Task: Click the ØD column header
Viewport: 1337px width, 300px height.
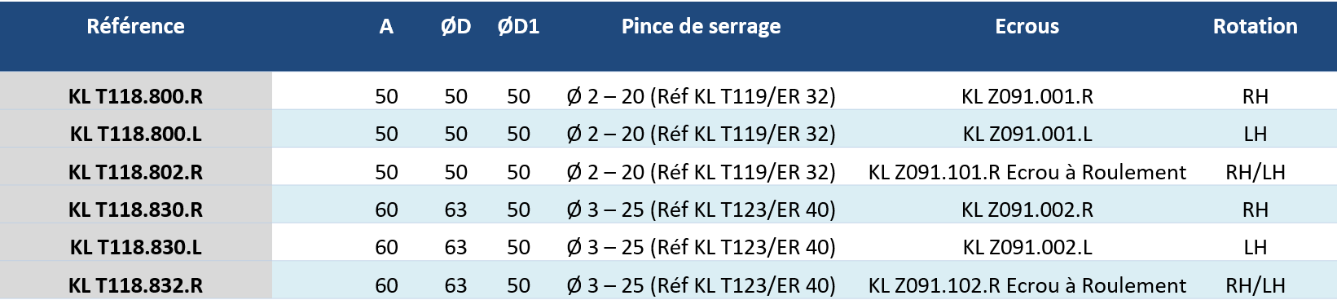Action: (455, 26)
